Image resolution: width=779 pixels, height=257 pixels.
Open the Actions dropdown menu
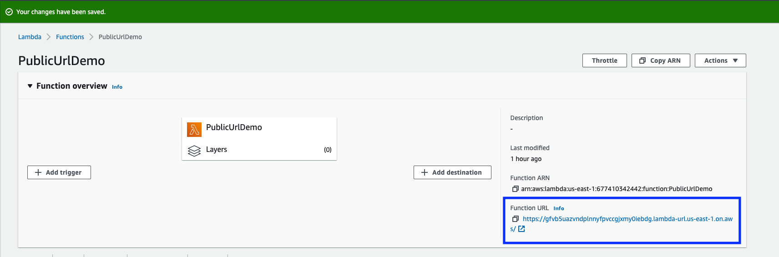pyautogui.click(x=720, y=60)
